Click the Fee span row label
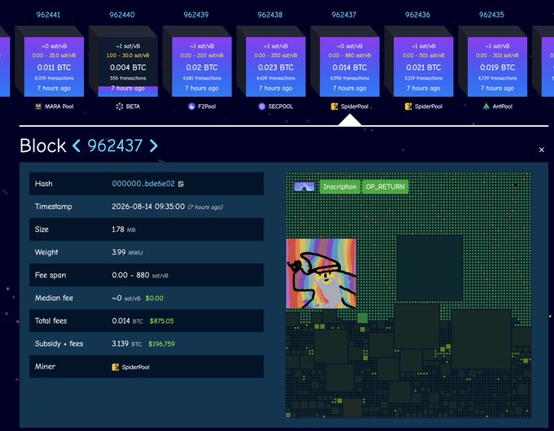 coord(51,276)
